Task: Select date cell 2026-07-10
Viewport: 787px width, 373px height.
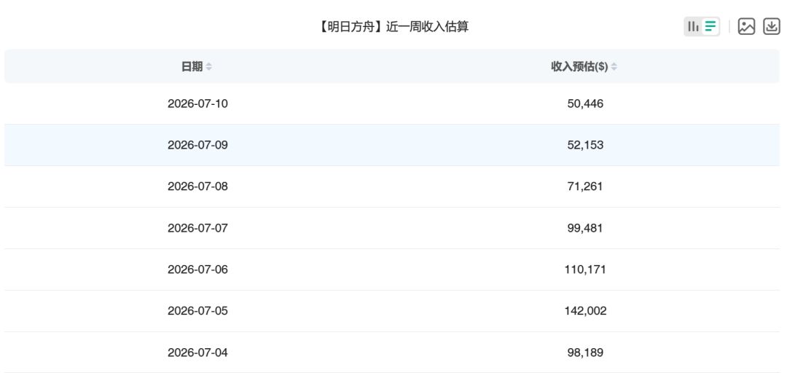Action: 197,103
